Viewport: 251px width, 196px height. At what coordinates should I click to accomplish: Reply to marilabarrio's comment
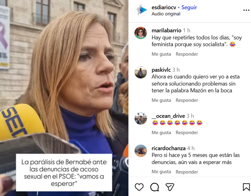(x=187, y=54)
